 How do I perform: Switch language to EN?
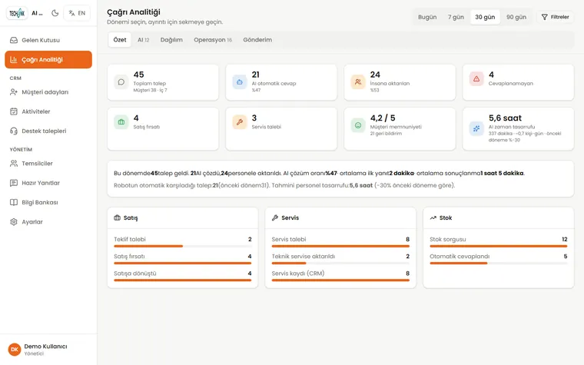point(77,13)
